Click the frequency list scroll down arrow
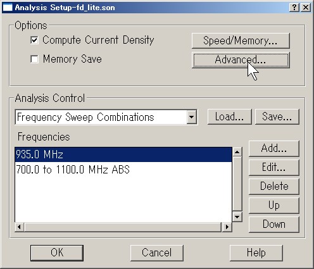This screenshot has width=314, height=269. (x=237, y=216)
